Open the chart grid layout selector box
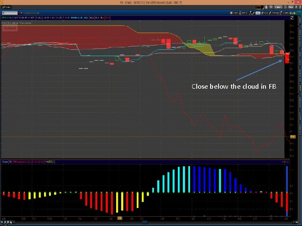Viewport: 302px width, 226px height. [x=260, y=7]
